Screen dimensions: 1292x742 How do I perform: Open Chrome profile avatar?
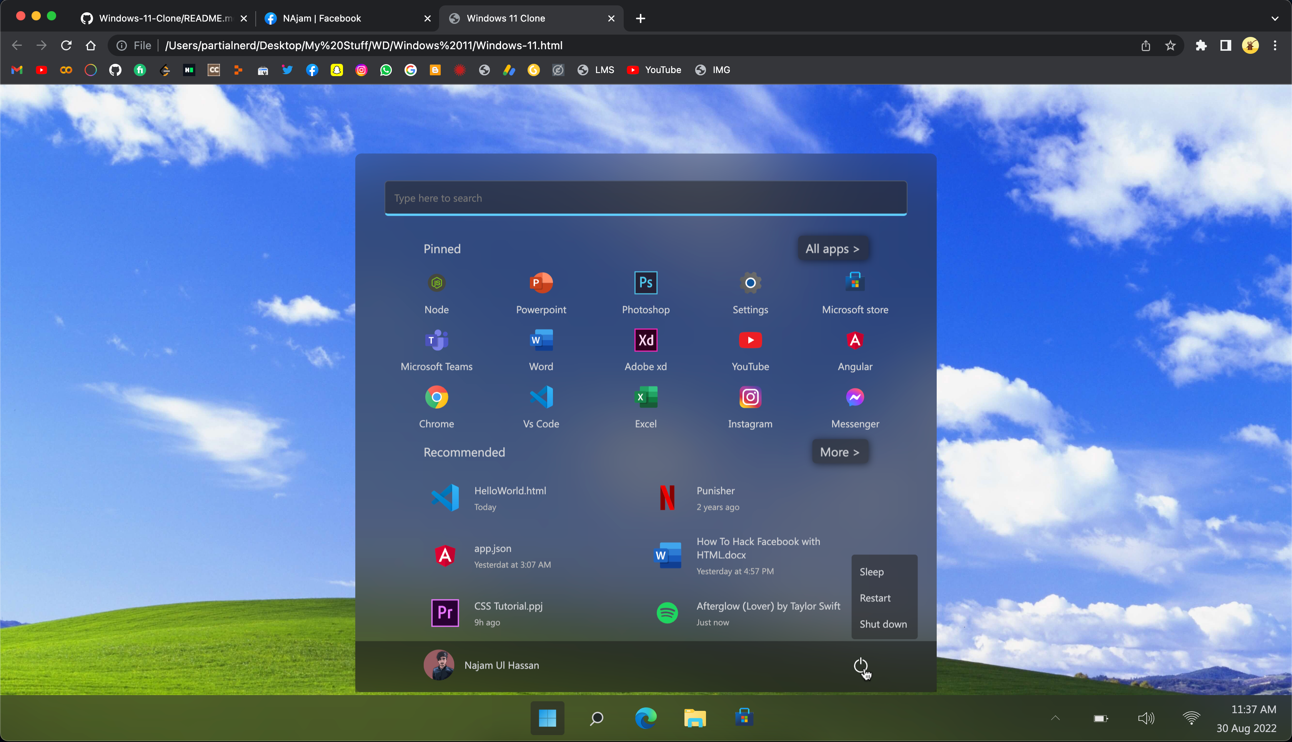tap(1250, 45)
